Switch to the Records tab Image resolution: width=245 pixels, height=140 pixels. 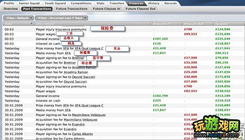point(170,3)
